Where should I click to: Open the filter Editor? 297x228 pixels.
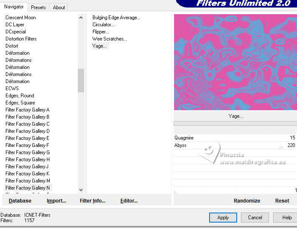point(129,201)
